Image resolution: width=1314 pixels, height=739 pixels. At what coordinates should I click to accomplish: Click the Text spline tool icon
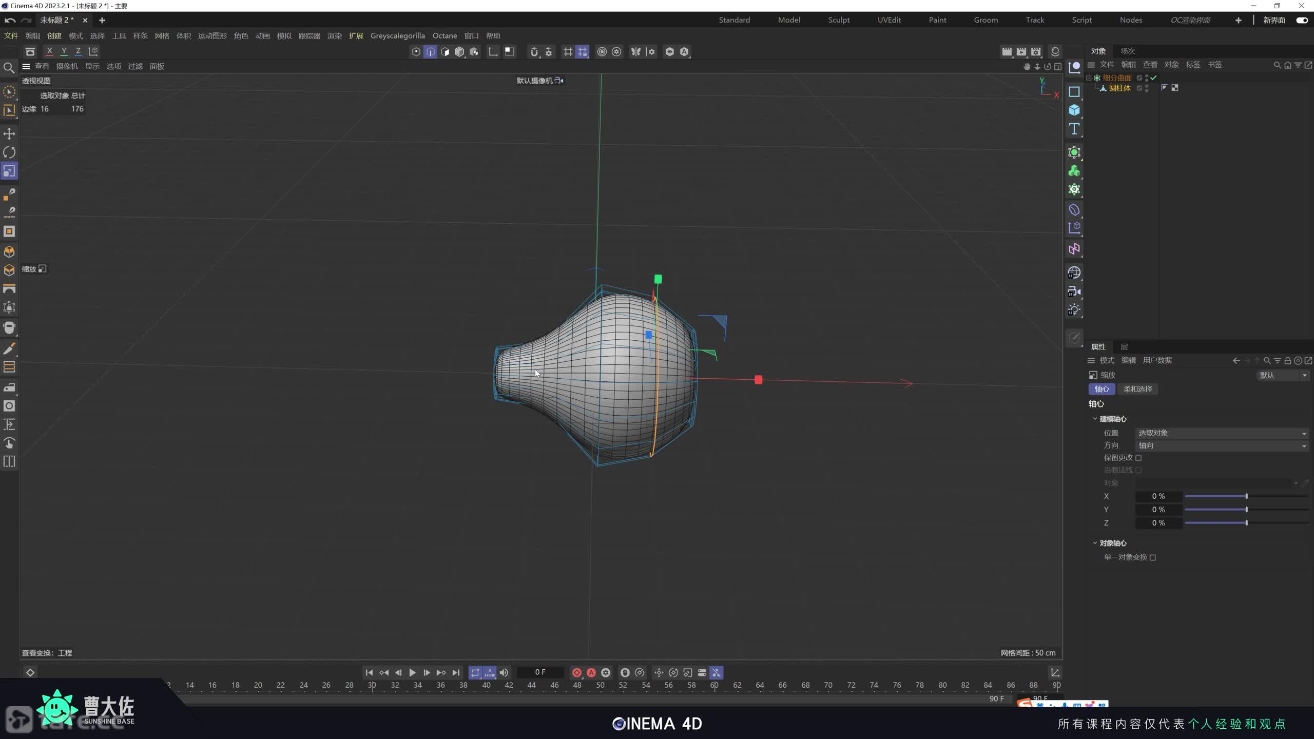[x=1074, y=129]
